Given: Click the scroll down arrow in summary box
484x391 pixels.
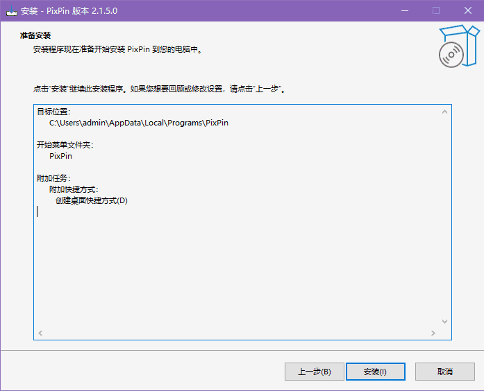Looking at the screenshot, I should click(x=444, y=322).
